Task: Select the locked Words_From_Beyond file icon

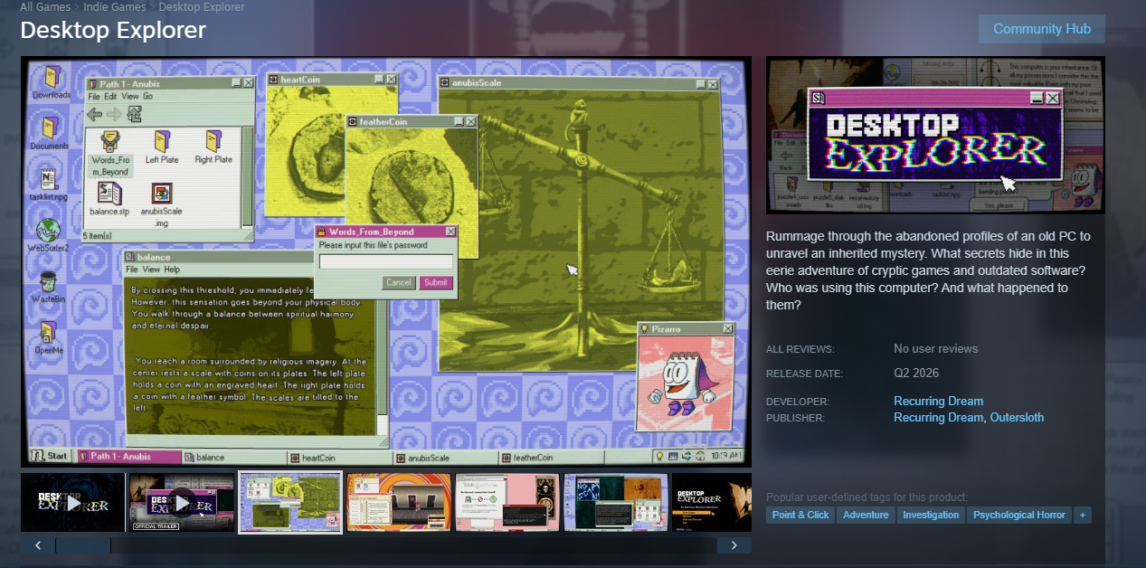Action: [x=110, y=152]
